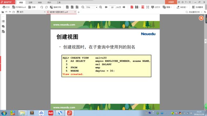Close the 视图和索引.pdf document tab
Screen dimensions: 207x116
[x=75, y=12]
